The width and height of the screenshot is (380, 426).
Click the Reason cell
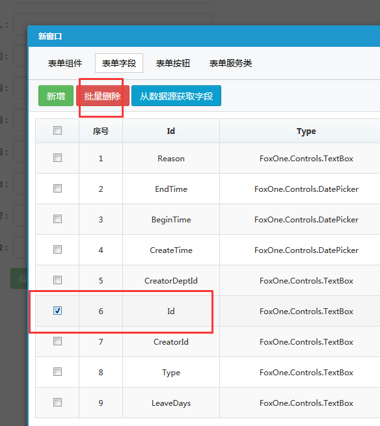[x=171, y=159]
